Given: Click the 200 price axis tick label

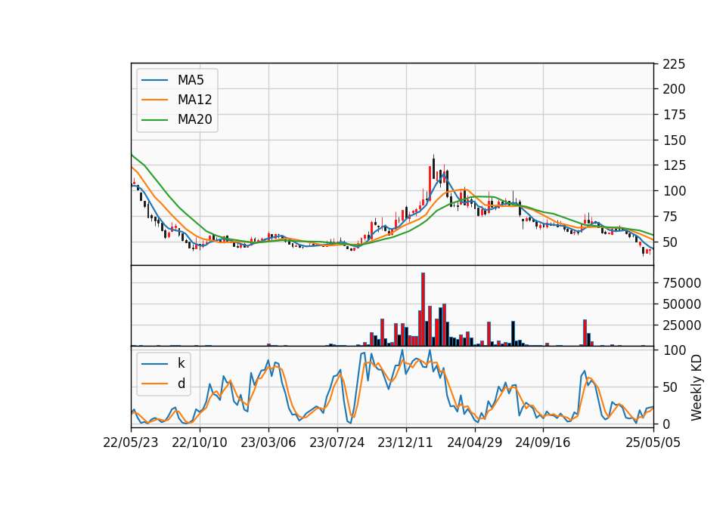Looking at the screenshot, I should (674, 89).
